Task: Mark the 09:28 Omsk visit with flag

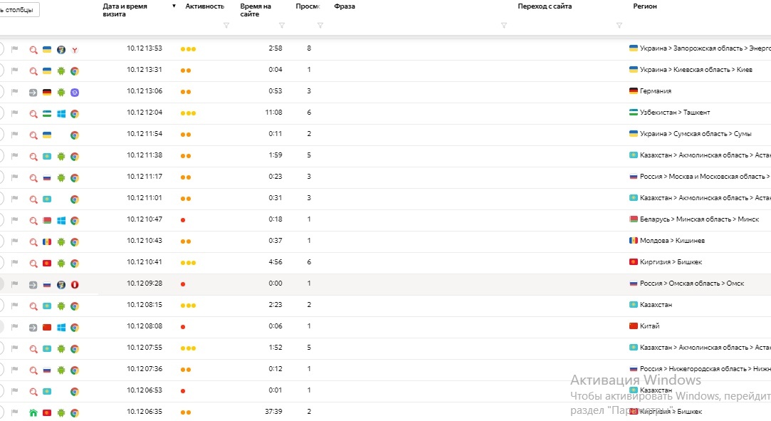Action: (15, 284)
